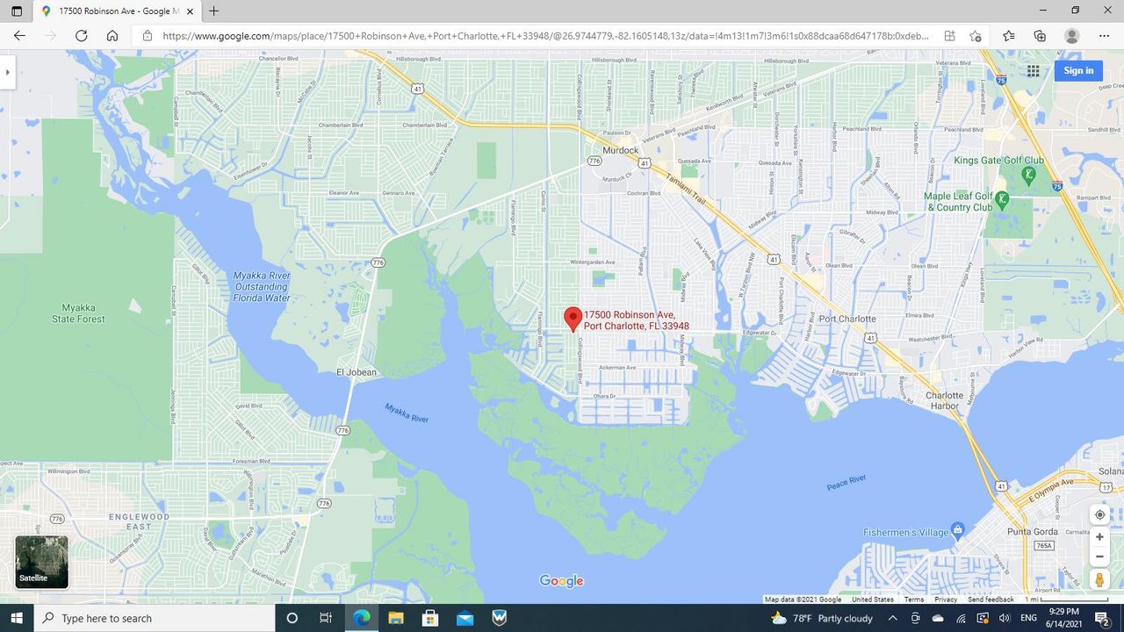Select the 17500 Robinson Ave tab
The image size is (1124, 632).
tap(116, 11)
